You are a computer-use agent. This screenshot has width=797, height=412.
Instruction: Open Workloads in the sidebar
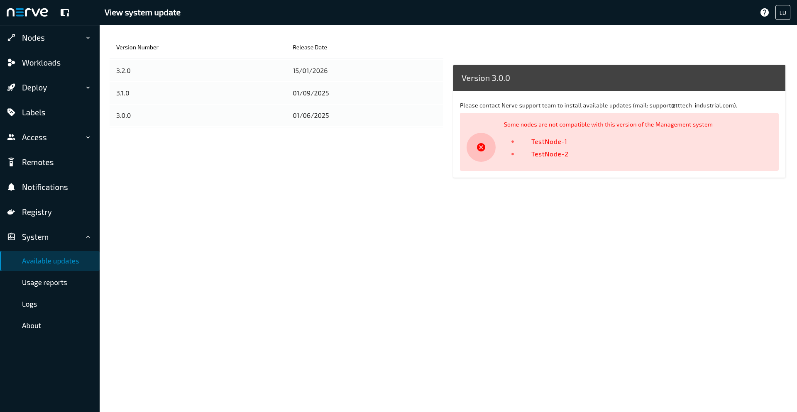50,63
